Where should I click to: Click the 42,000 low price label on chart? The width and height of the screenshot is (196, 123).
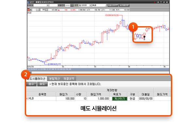click(x=54, y=64)
